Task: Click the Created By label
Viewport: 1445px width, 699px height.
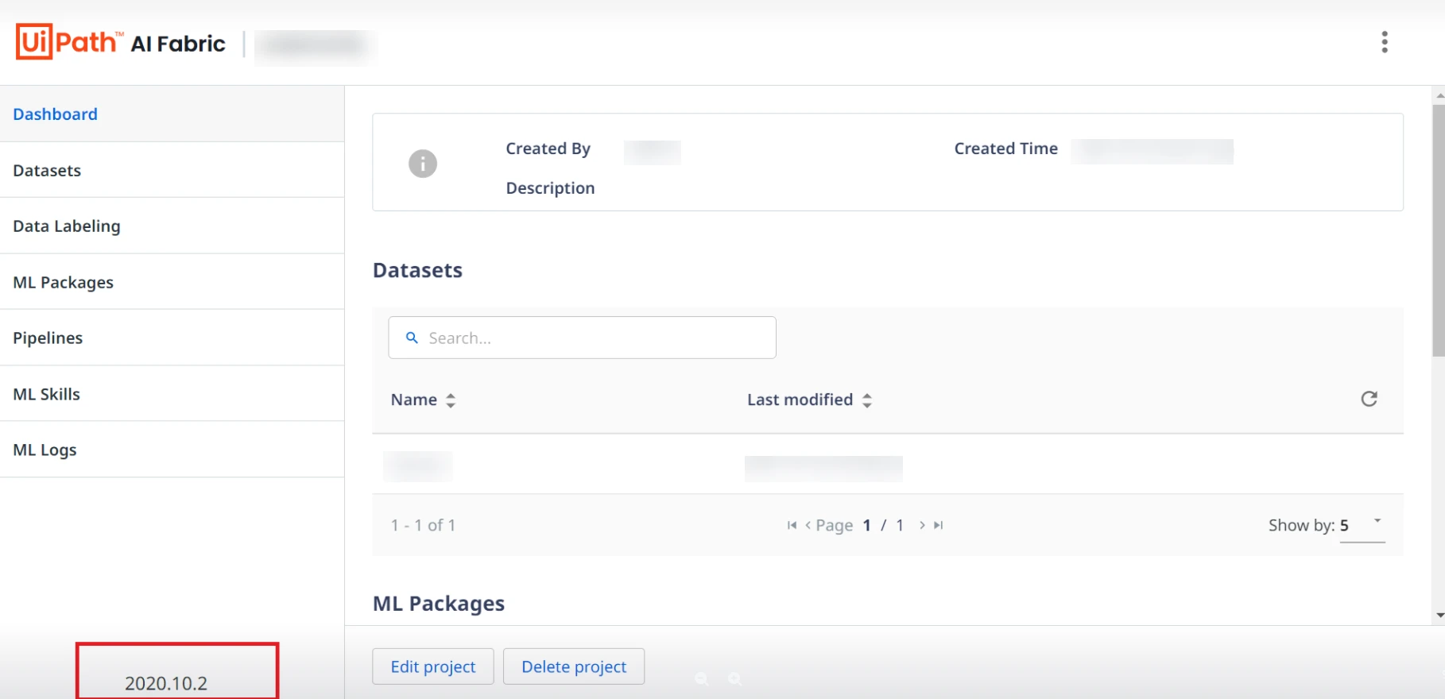Action: click(x=548, y=149)
